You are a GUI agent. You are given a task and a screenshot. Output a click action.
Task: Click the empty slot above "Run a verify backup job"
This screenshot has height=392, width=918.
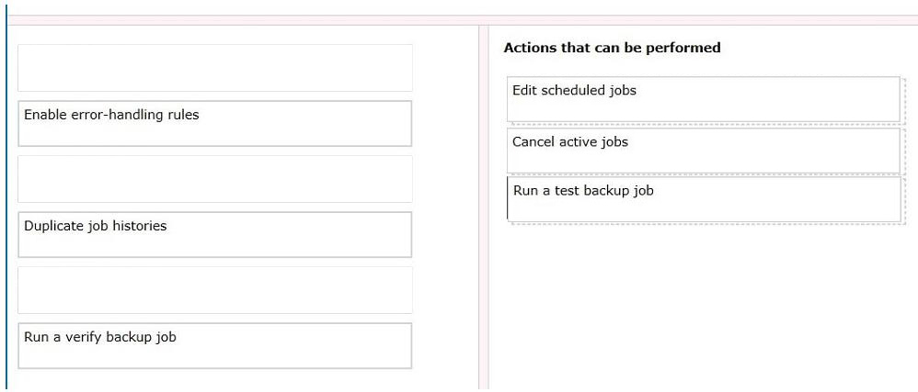[x=215, y=290]
